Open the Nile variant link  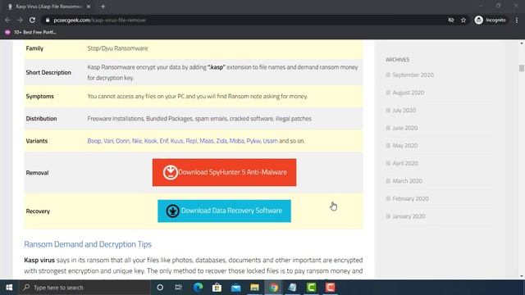tap(137, 141)
